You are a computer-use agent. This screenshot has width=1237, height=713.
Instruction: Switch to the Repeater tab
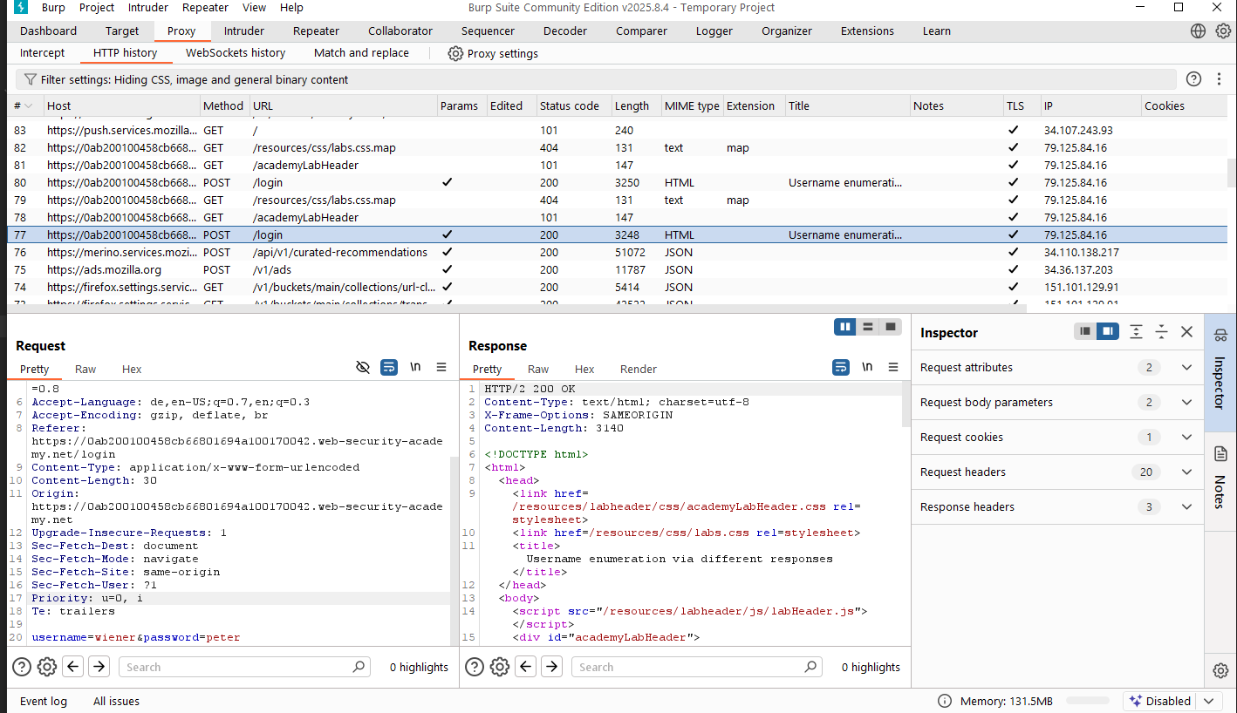pos(316,31)
